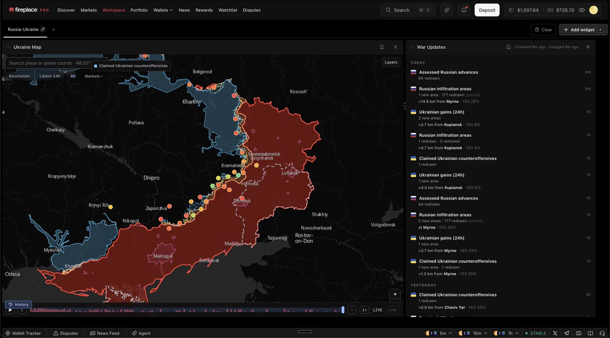610x338 pixels.
Task: Click the Deposit button
Action: click(x=487, y=10)
